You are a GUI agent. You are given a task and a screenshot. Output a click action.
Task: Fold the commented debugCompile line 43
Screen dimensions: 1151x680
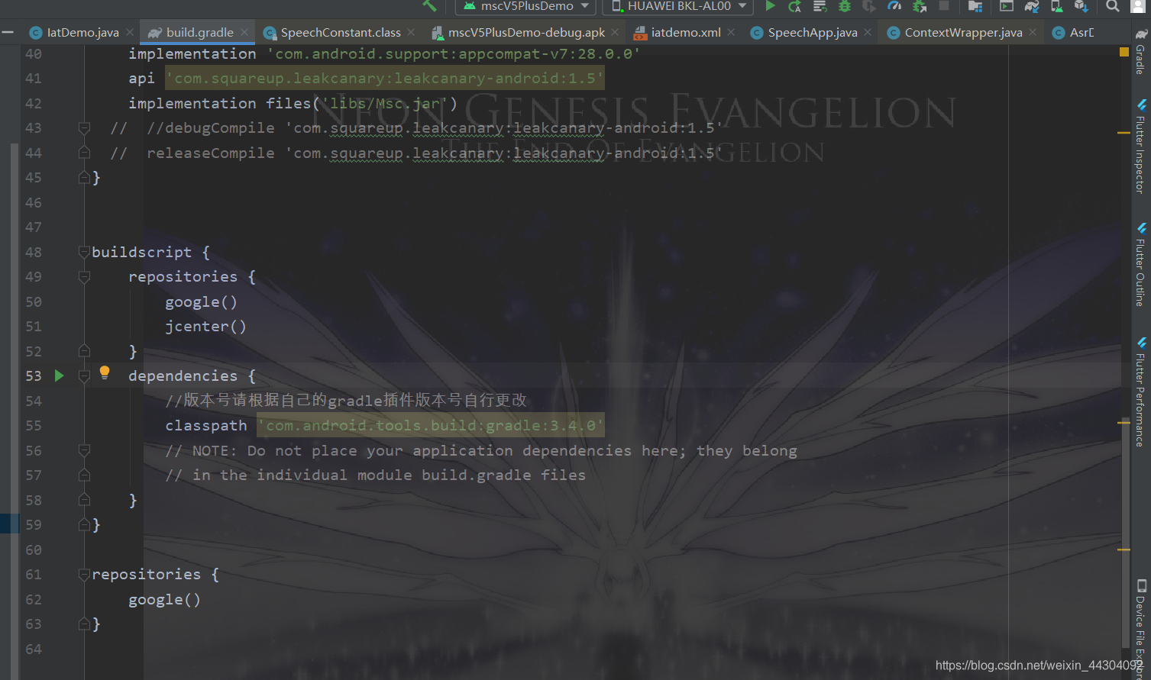click(84, 127)
